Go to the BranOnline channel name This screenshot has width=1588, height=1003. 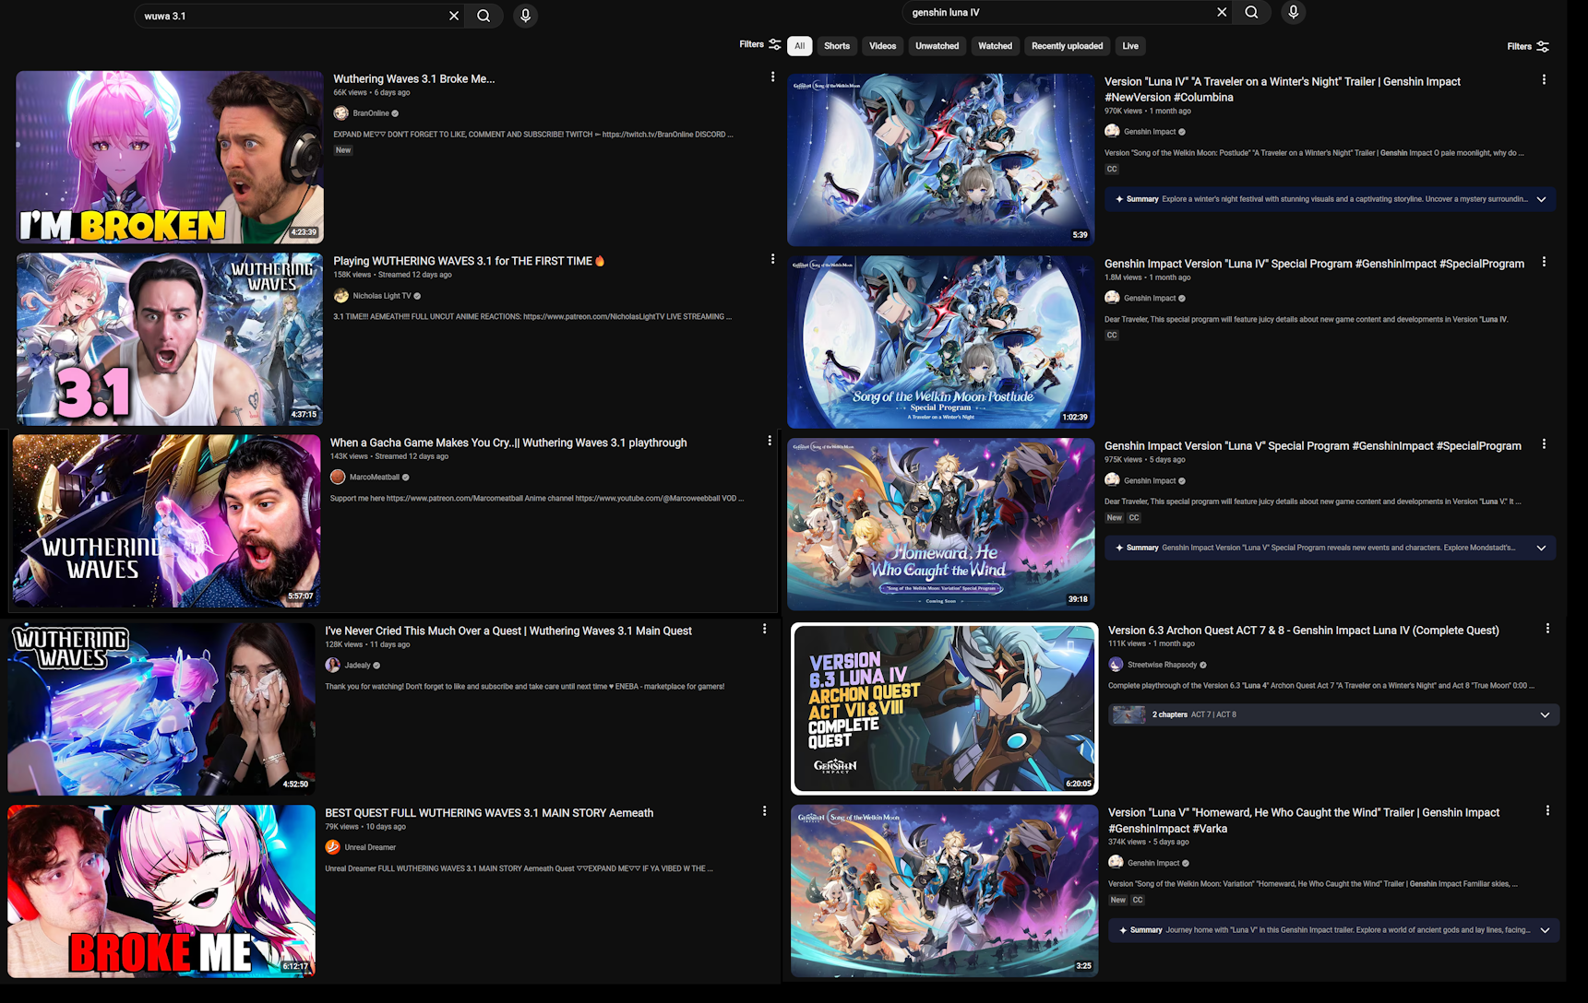click(x=371, y=113)
